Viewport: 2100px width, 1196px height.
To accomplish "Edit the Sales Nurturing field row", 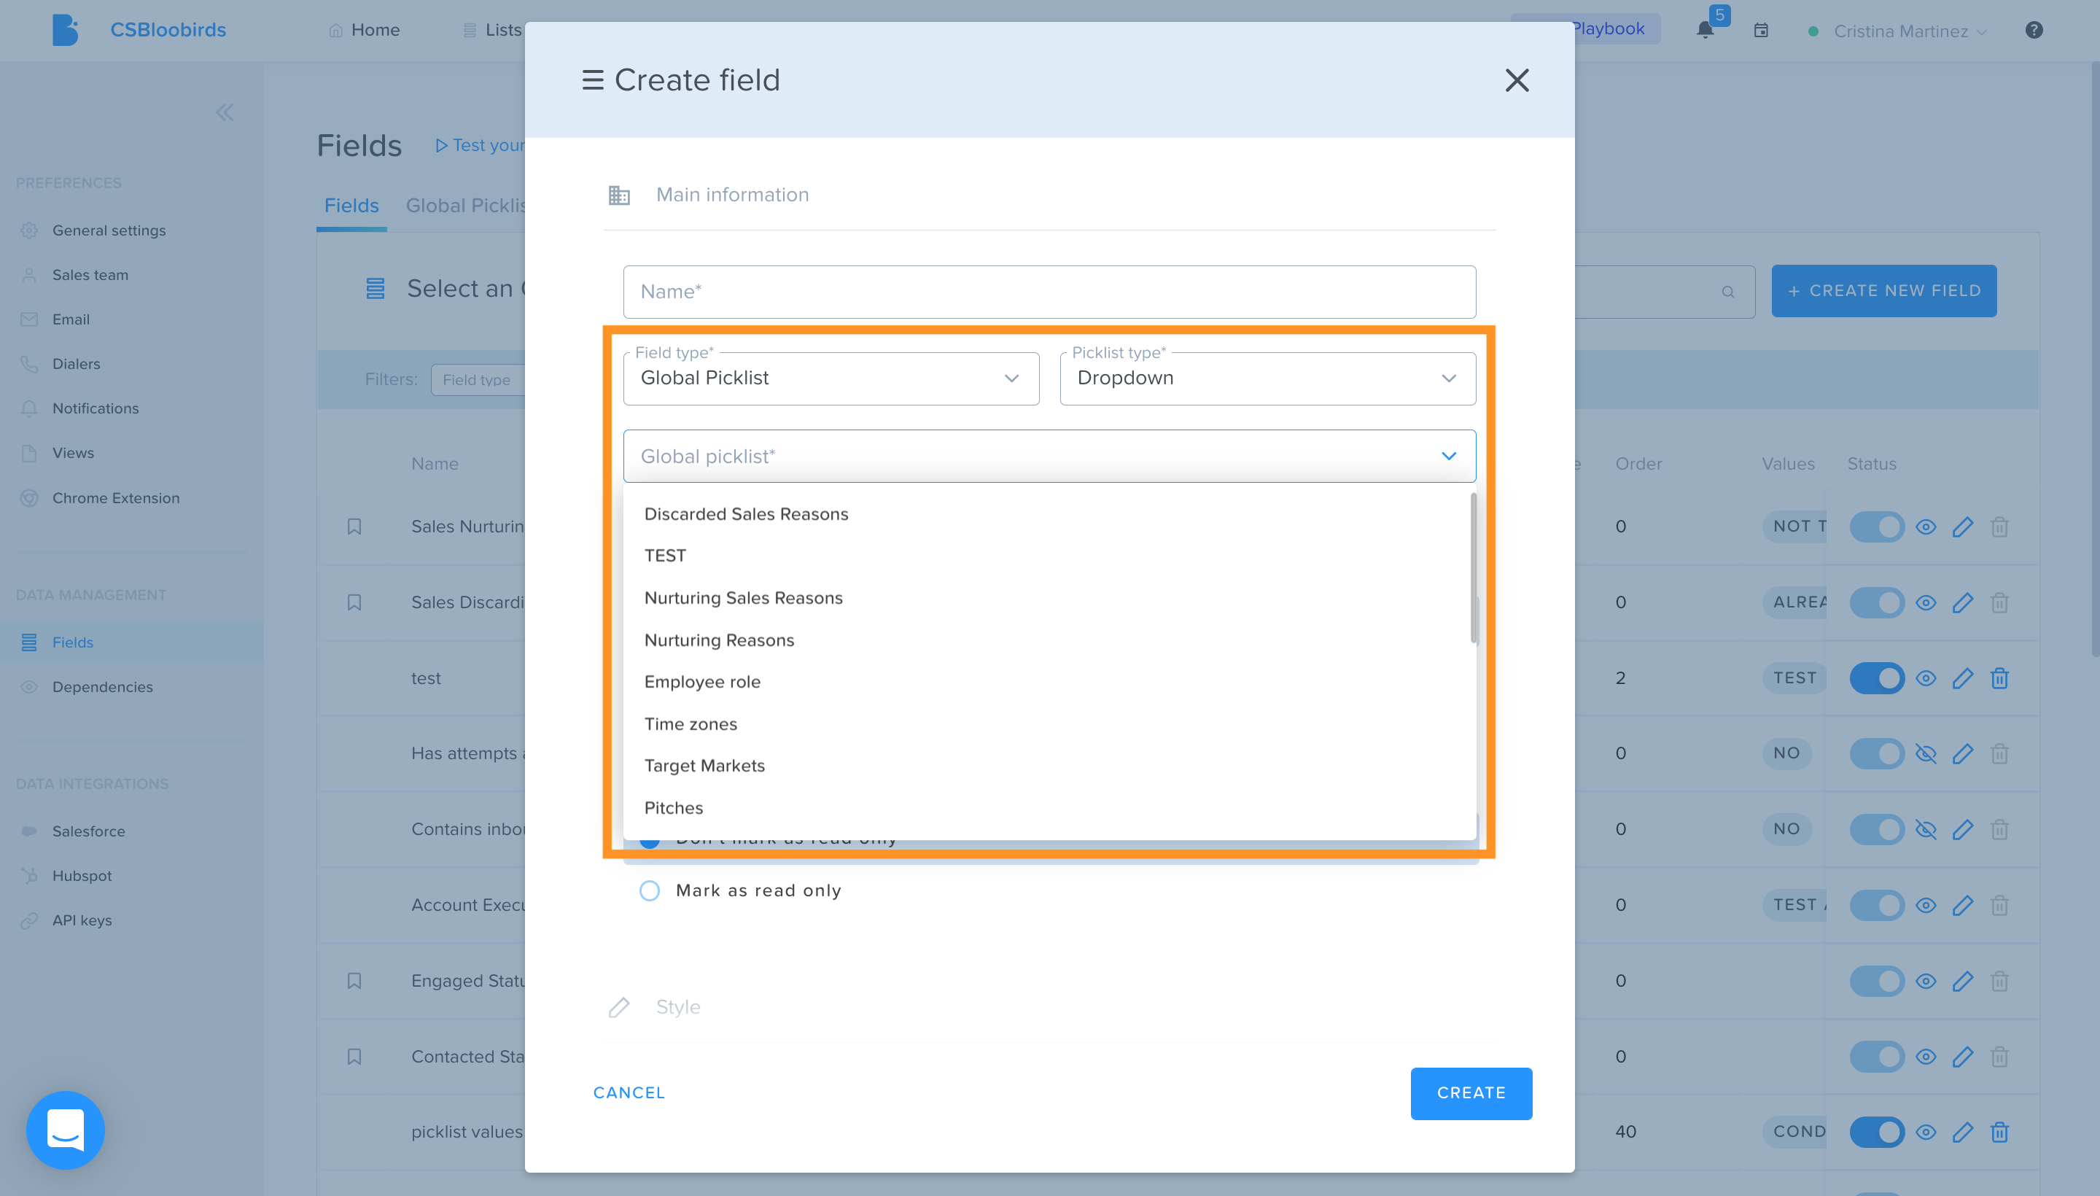I will (x=1962, y=527).
